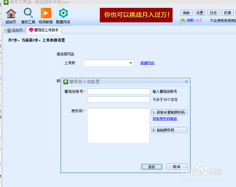Focus the field beside 不多于30个字符

tap(119, 99)
